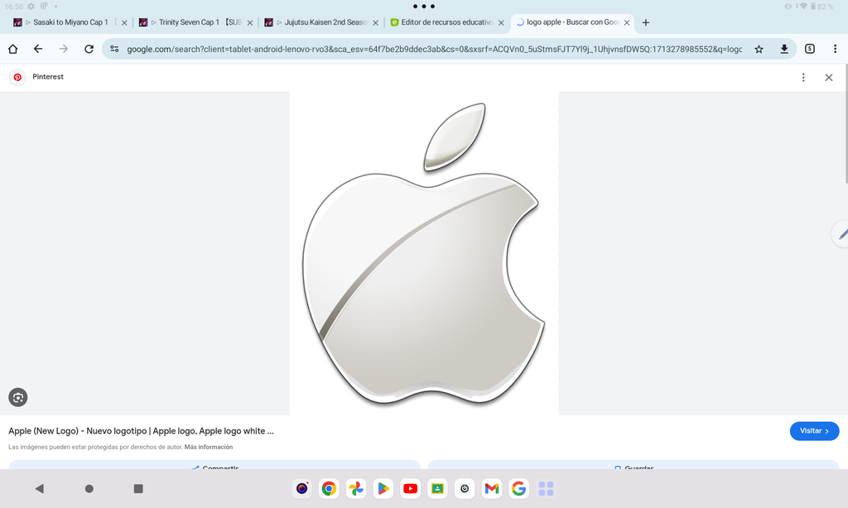Close the Editor de recursos educativos tab
The height and width of the screenshot is (508, 848).
pyautogui.click(x=501, y=22)
